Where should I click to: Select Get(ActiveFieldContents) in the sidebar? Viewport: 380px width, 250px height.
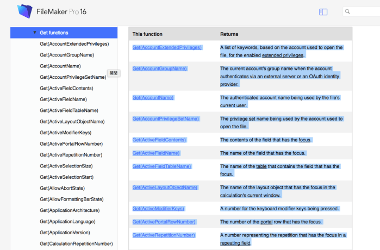66,88
